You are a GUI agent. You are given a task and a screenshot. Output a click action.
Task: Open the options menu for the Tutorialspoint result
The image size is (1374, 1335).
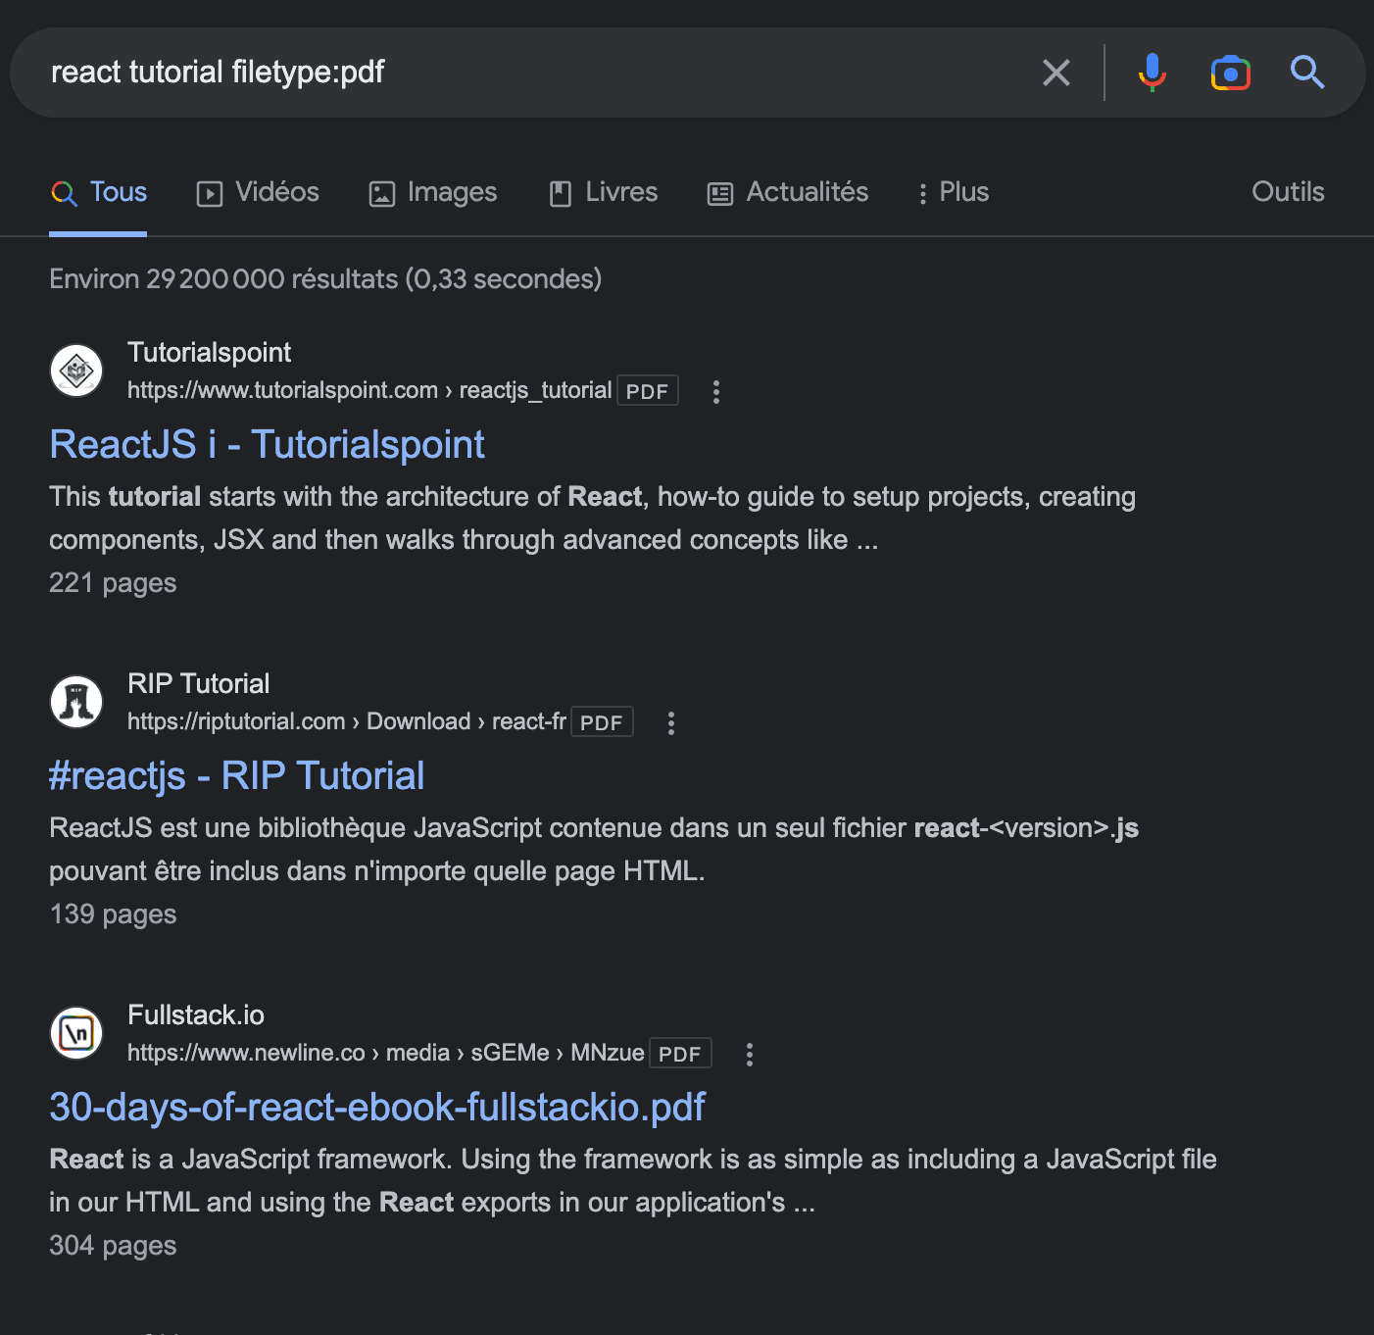[x=716, y=392]
